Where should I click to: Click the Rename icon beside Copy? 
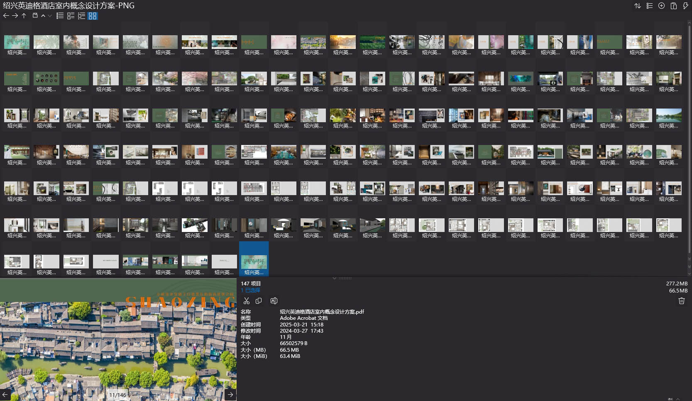pos(274,301)
